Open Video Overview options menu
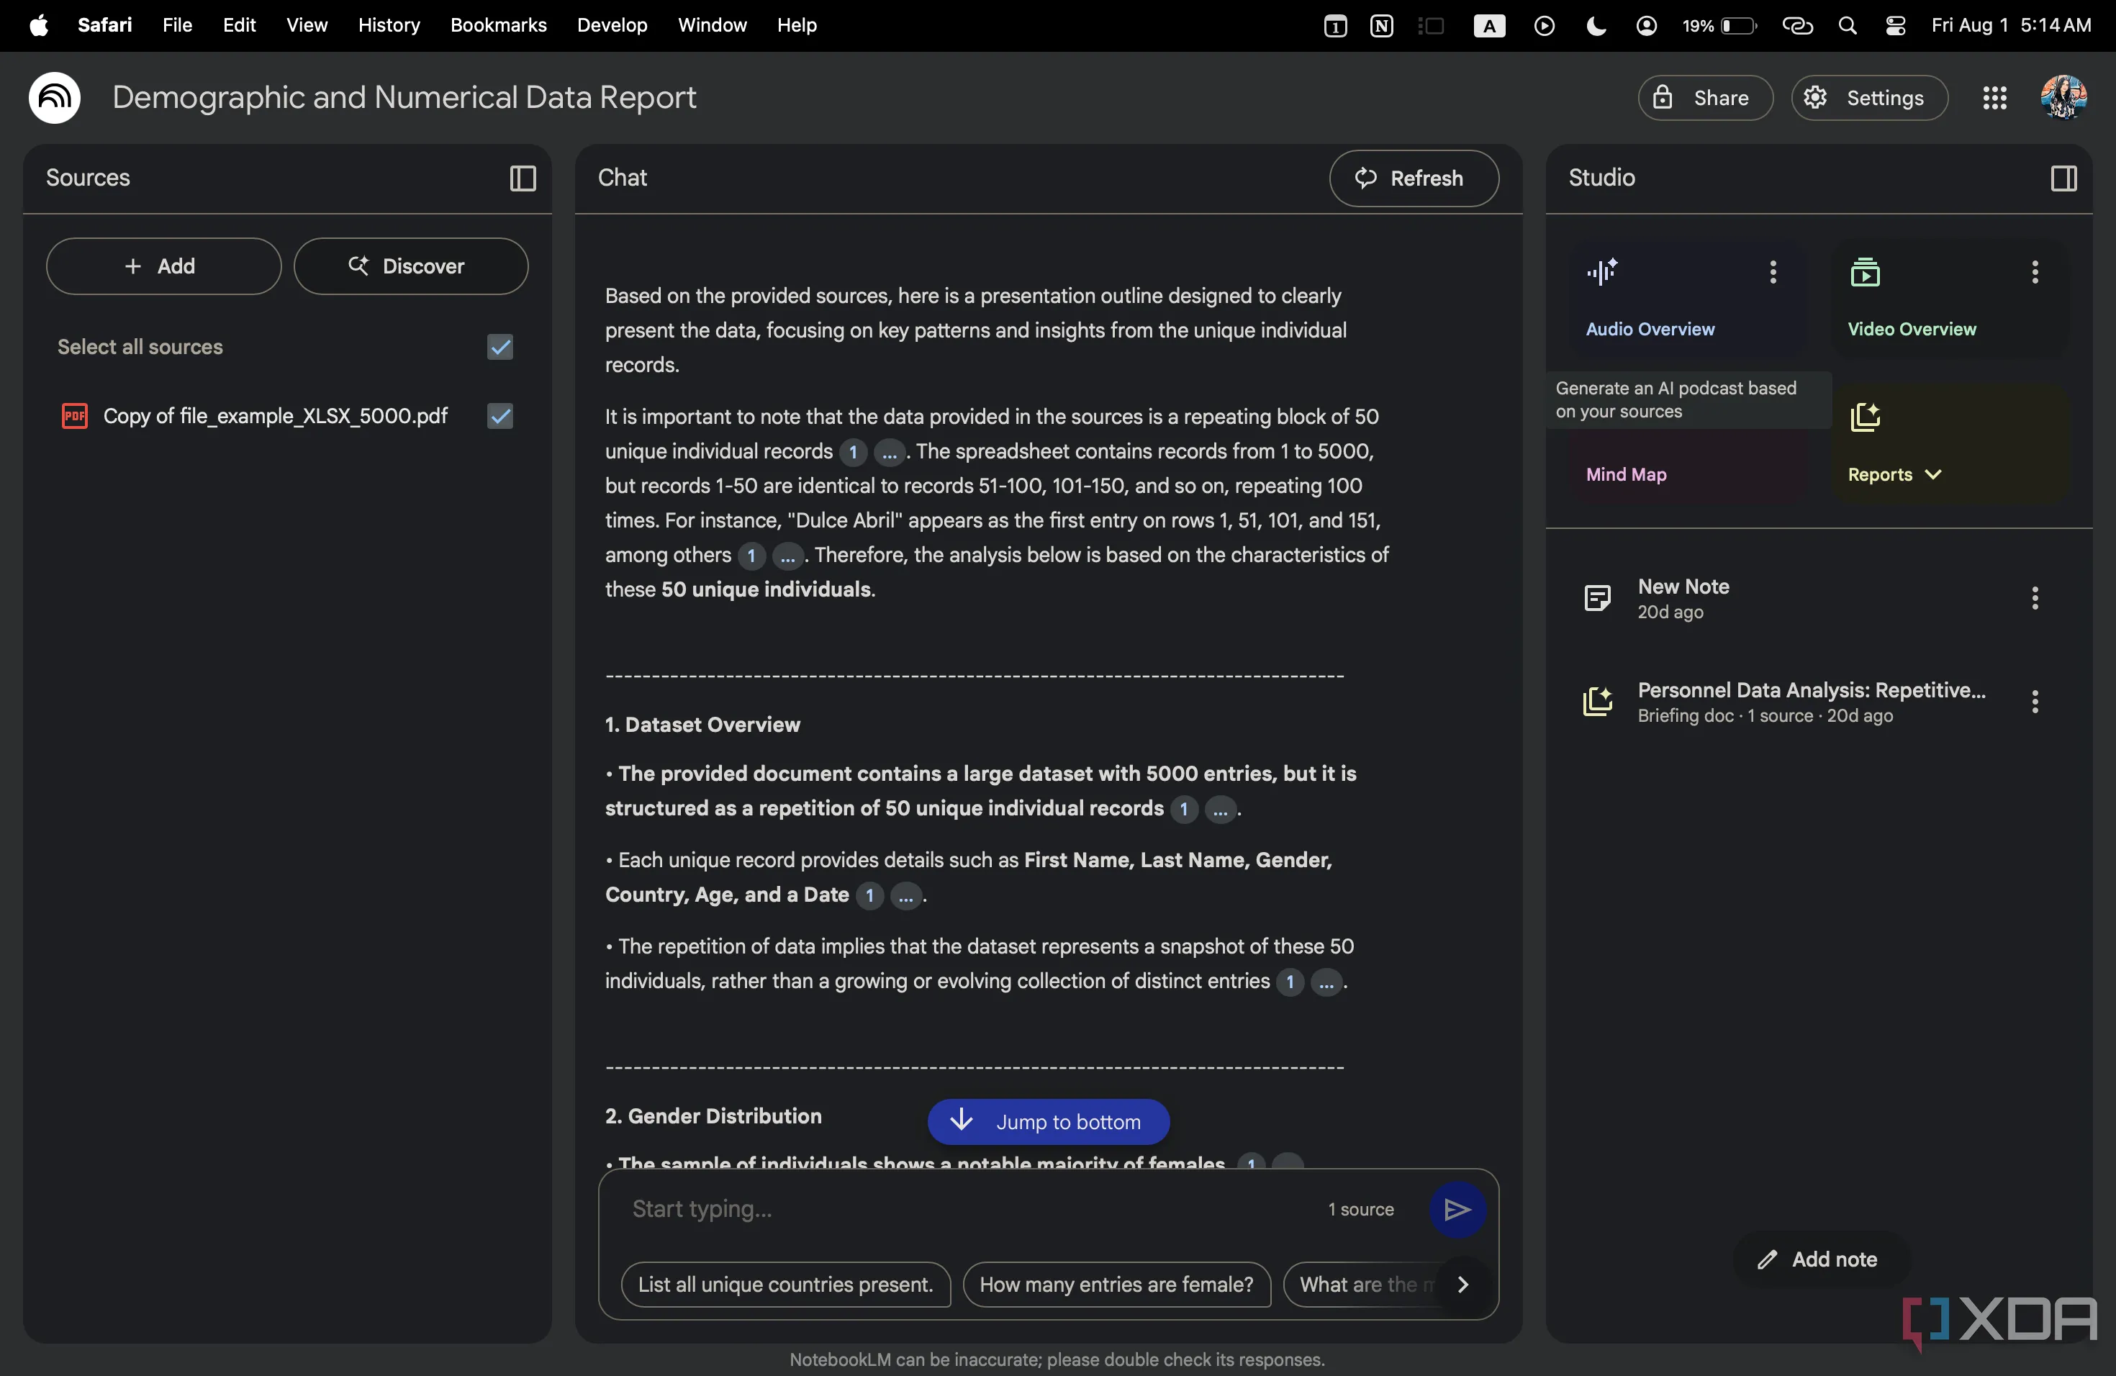 coord(2035,272)
